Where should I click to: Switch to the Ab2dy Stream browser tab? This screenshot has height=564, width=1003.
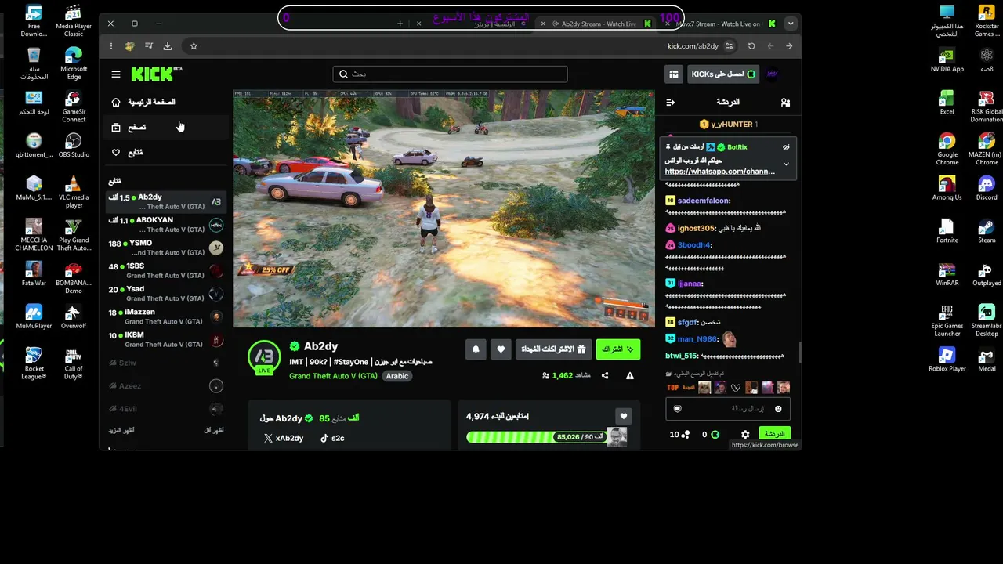click(x=597, y=23)
